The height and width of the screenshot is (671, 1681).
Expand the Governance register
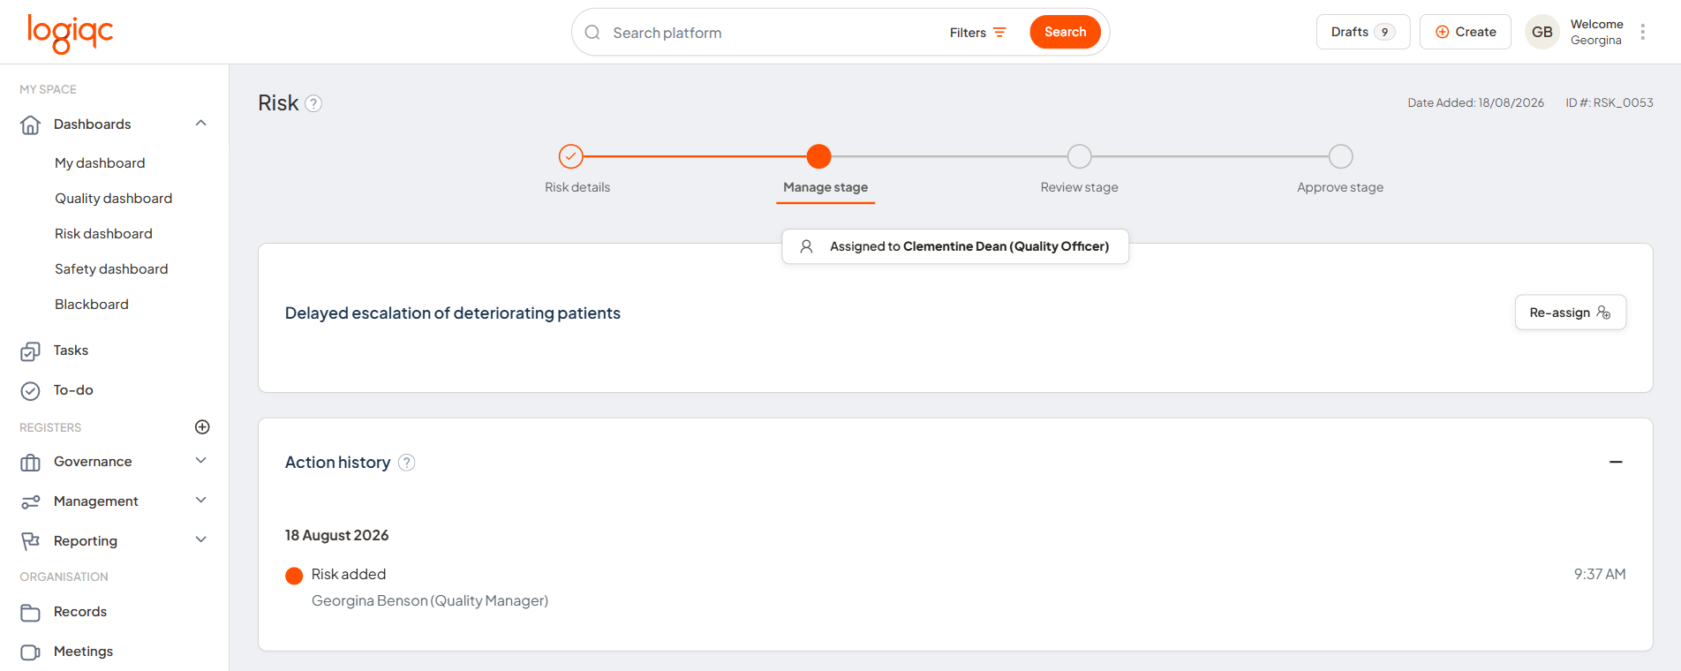point(201,461)
